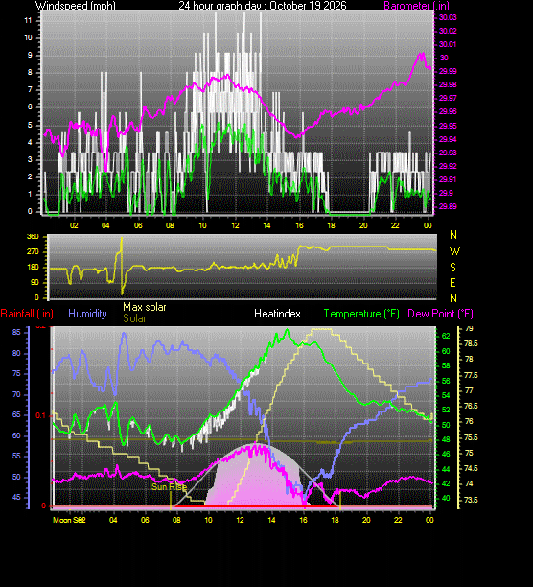Click windspeed axis value "10"
The height and width of the screenshot is (587, 533).
28,37
